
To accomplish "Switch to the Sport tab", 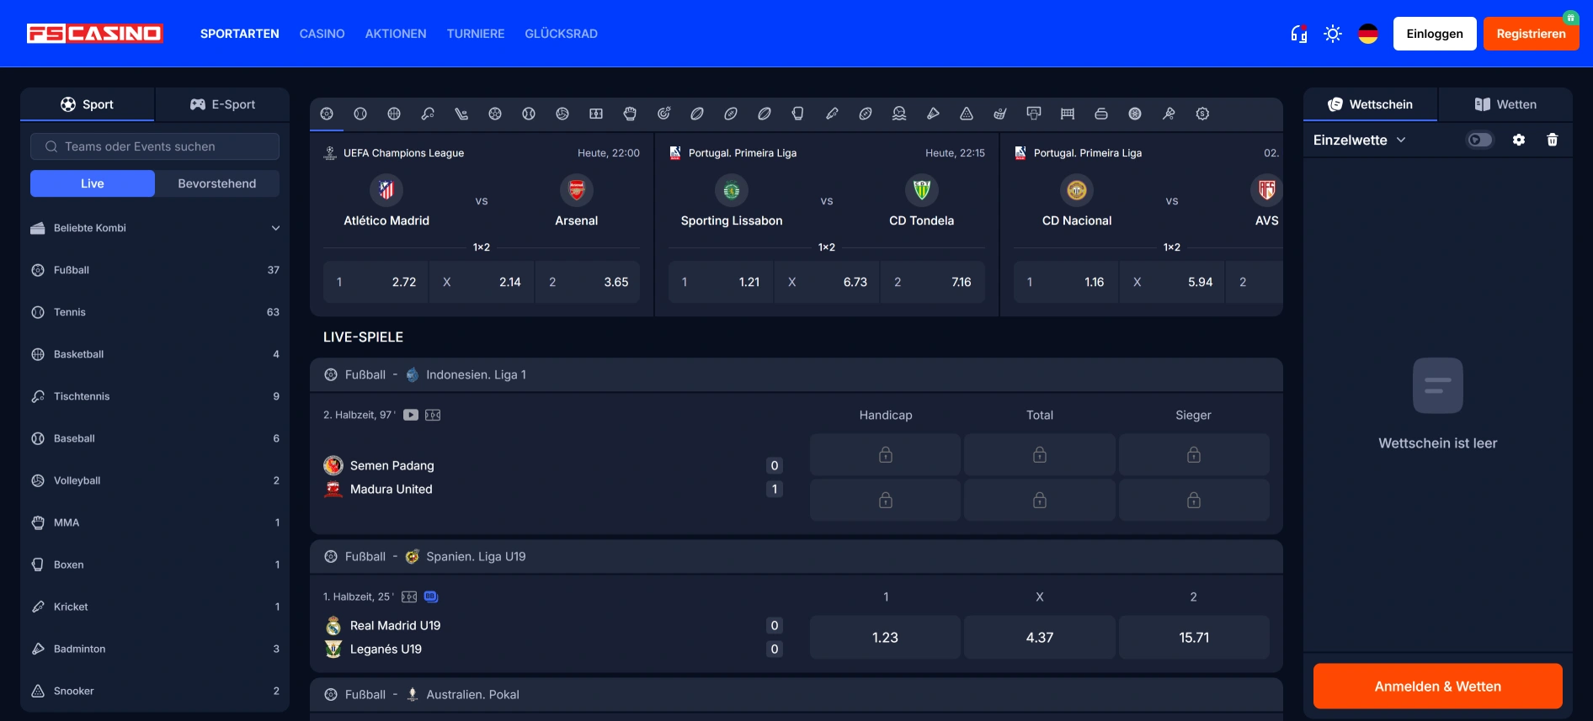I will point(88,104).
